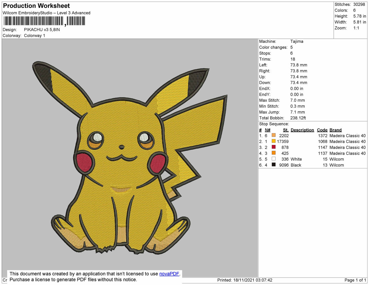This screenshot has width=369, height=285.
Task: Click stitch count 878 in row 3
Action: pos(285,147)
